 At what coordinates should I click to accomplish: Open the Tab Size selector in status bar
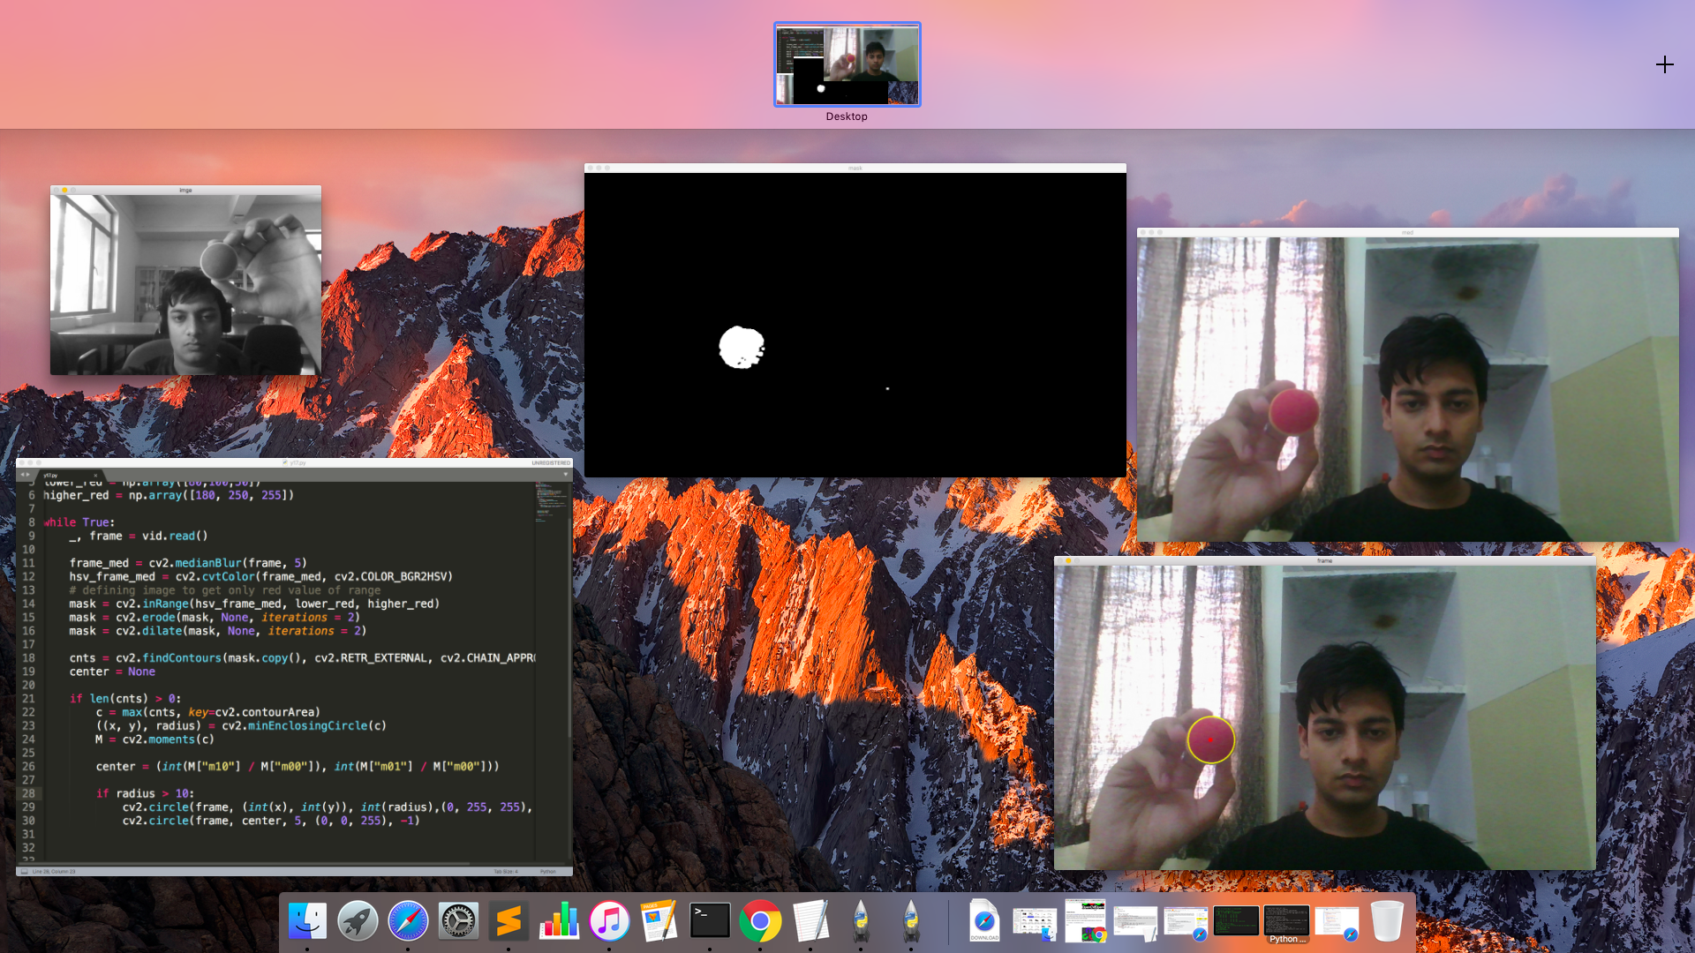click(x=505, y=871)
